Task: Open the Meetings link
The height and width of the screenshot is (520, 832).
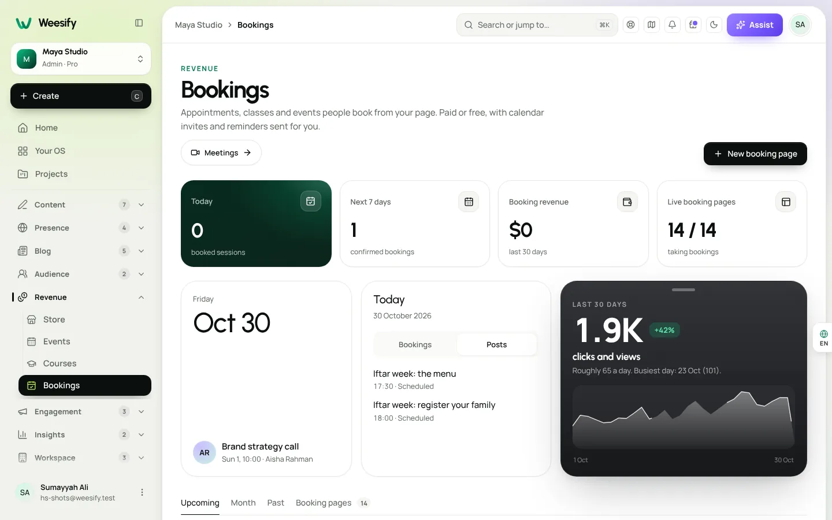Action: [x=221, y=153]
